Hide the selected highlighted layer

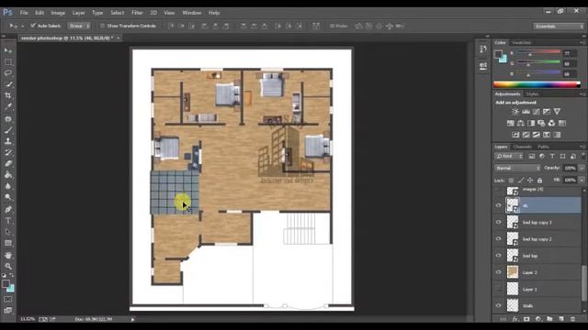click(x=498, y=205)
